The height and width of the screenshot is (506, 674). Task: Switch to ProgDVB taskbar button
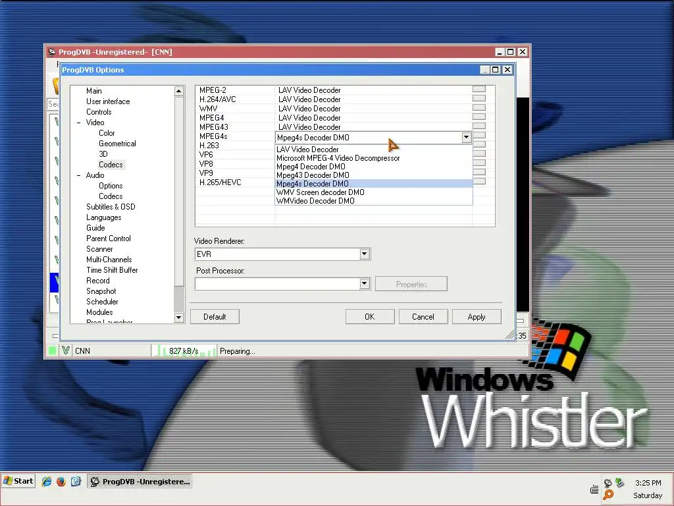(140, 482)
